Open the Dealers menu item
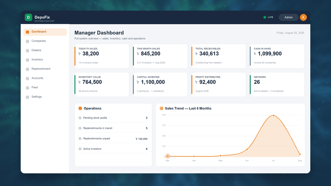Screen dimensions: 331x186 [45, 50]
